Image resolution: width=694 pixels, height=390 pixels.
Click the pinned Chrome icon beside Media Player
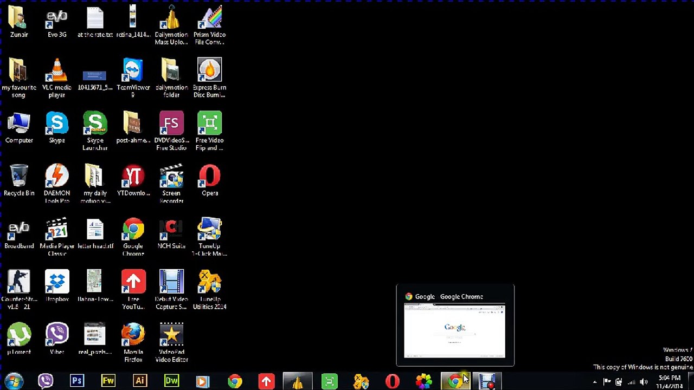(234, 381)
